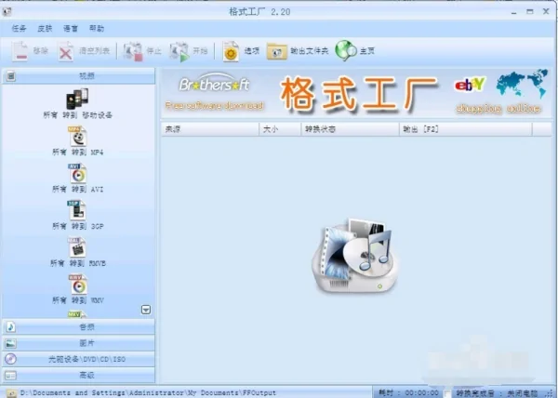Click the 格式工厂 orange banner title
The image size is (558, 398).
[359, 94]
